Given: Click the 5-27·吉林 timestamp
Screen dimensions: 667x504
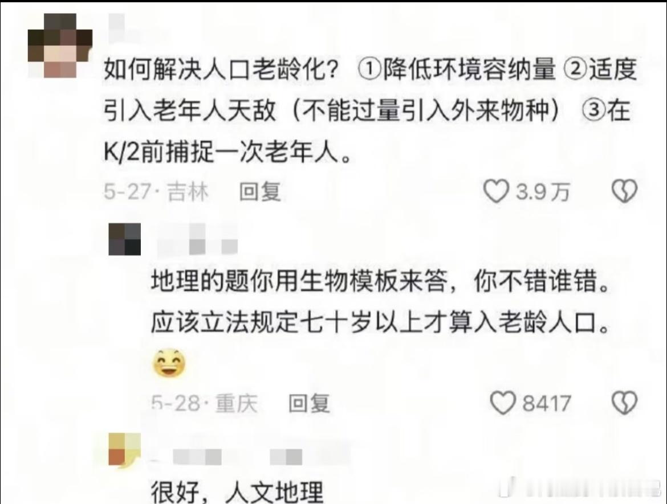Looking at the screenshot, I should click(156, 192).
